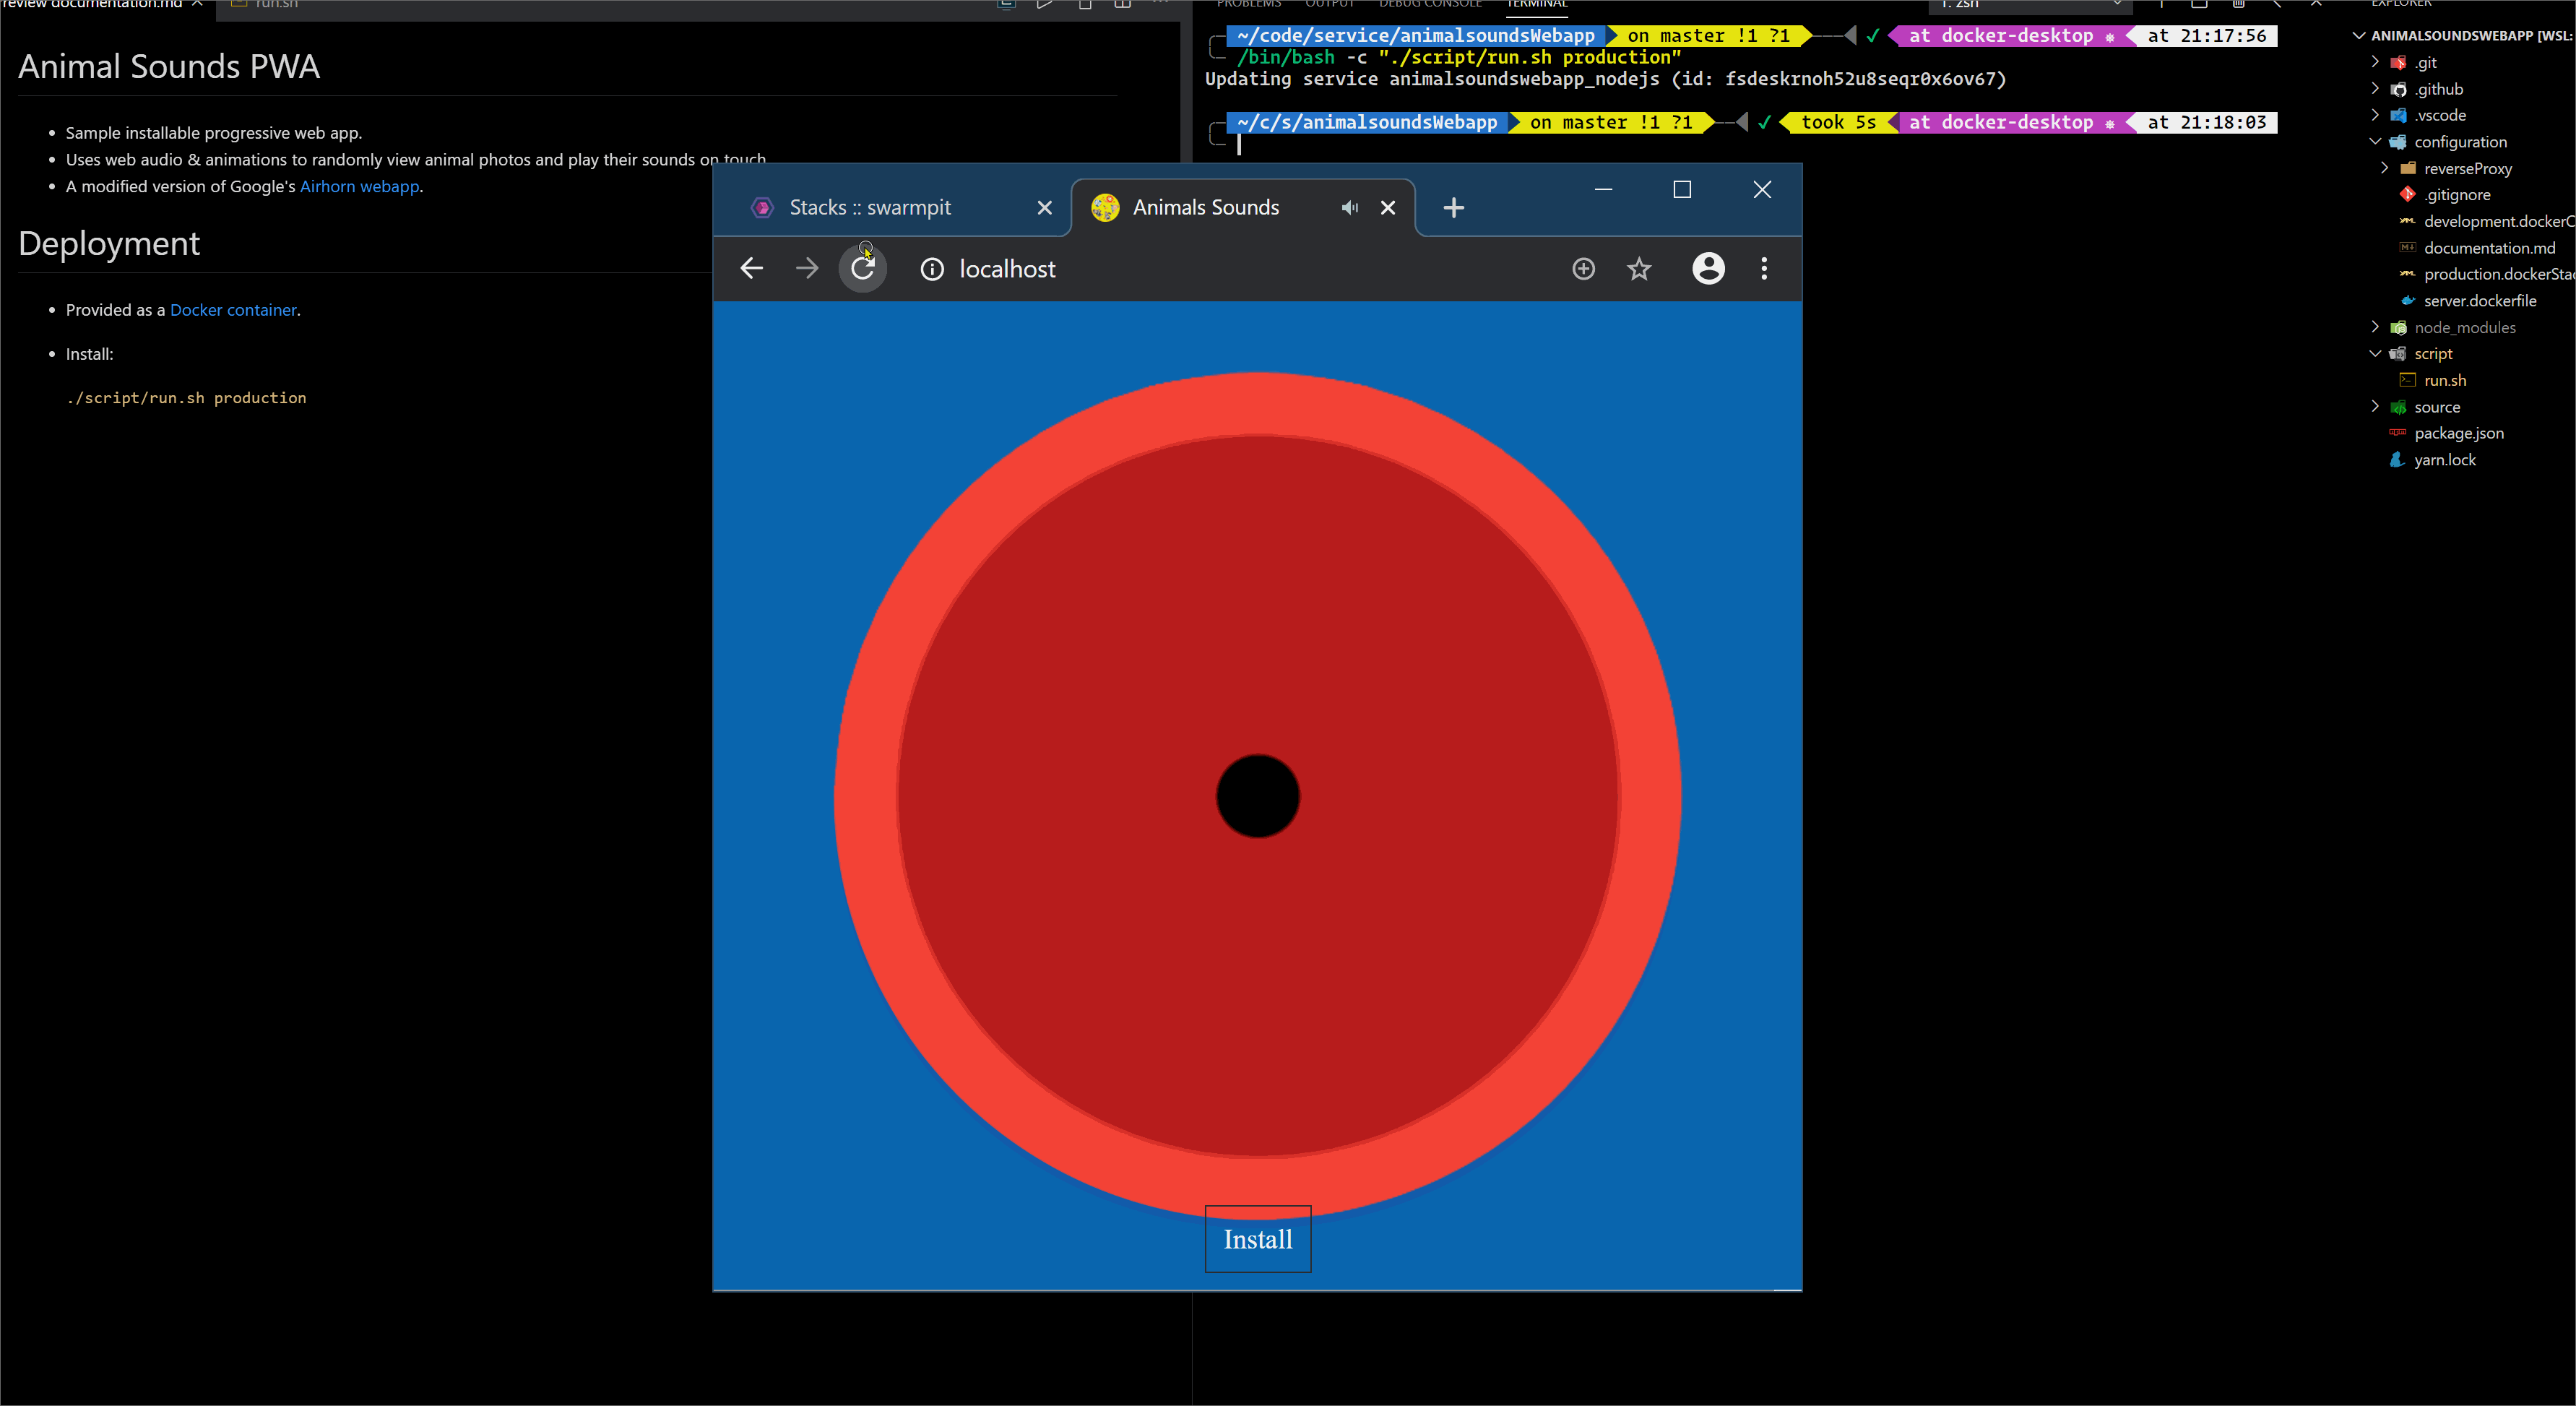The image size is (2576, 1406).
Task: Click the new tab plus icon
Action: [x=1454, y=206]
